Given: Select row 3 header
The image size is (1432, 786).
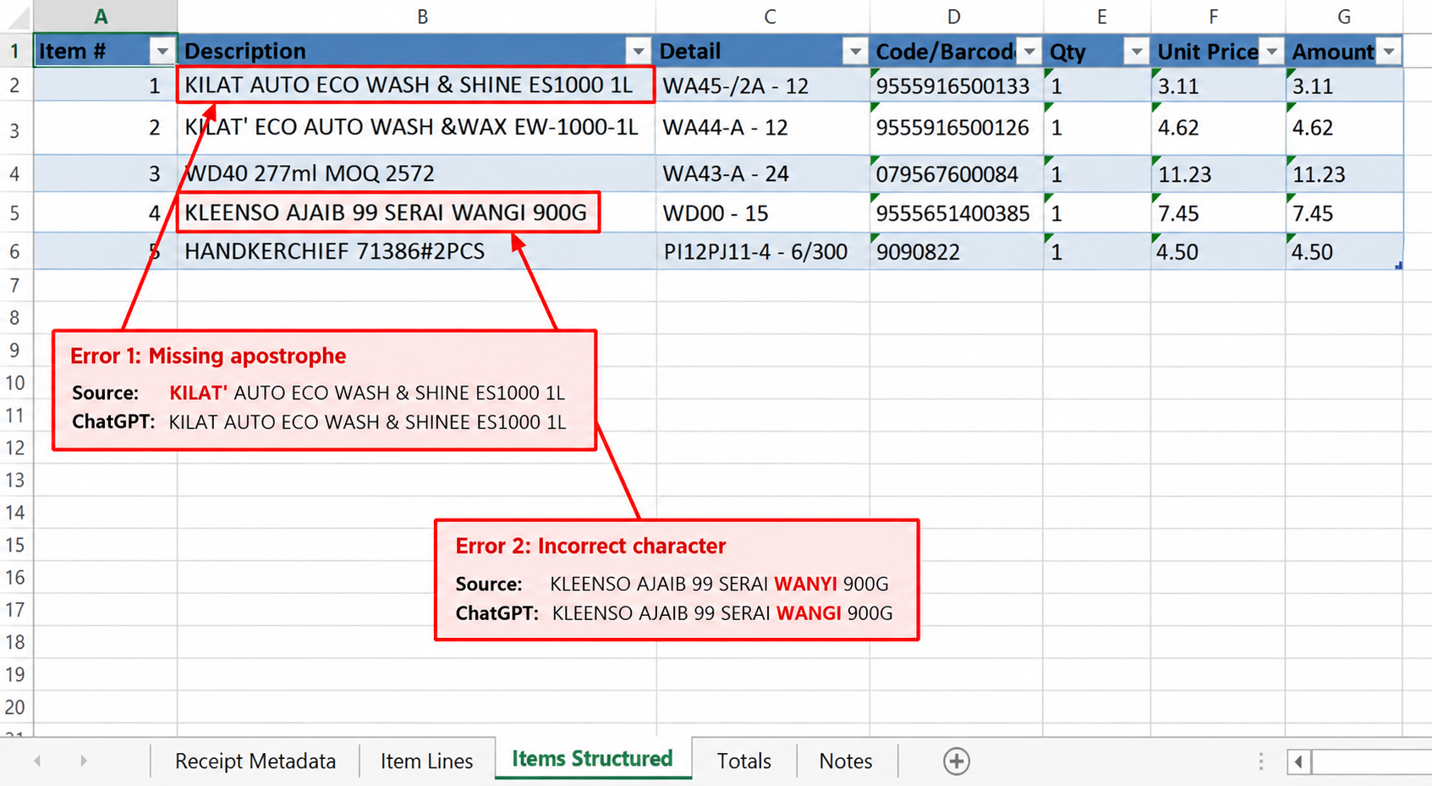Looking at the screenshot, I should [15, 129].
